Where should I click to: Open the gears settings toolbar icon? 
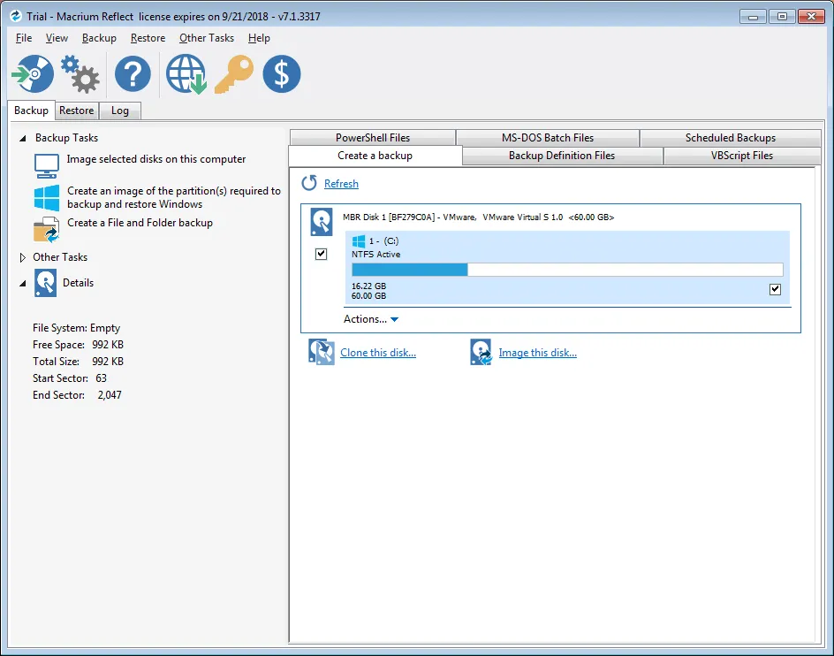point(80,74)
